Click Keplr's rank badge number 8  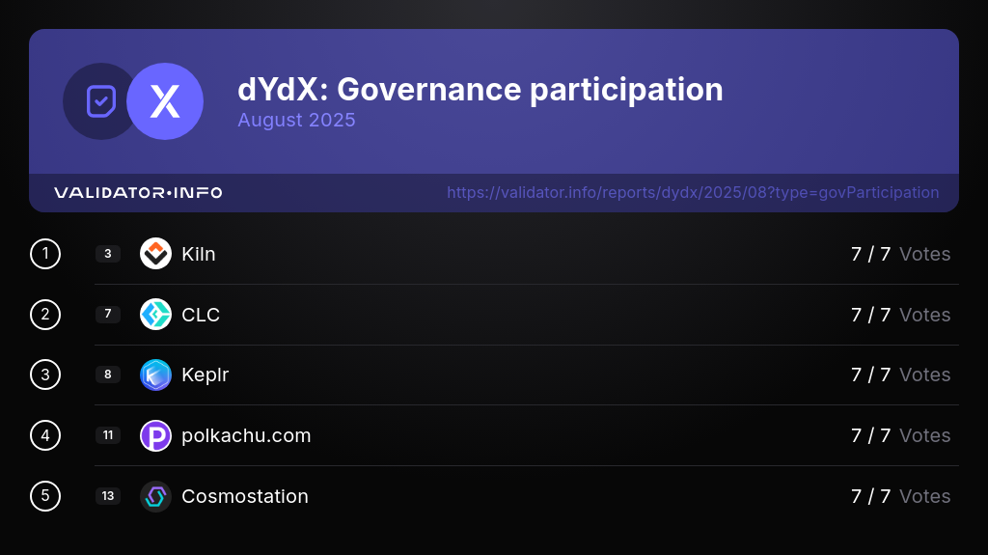(x=108, y=375)
